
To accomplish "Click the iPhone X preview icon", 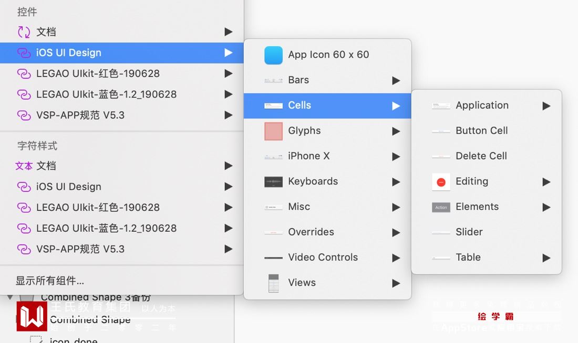I will [x=274, y=157].
